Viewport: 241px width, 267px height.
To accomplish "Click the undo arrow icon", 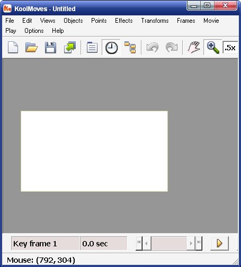I will [x=153, y=48].
